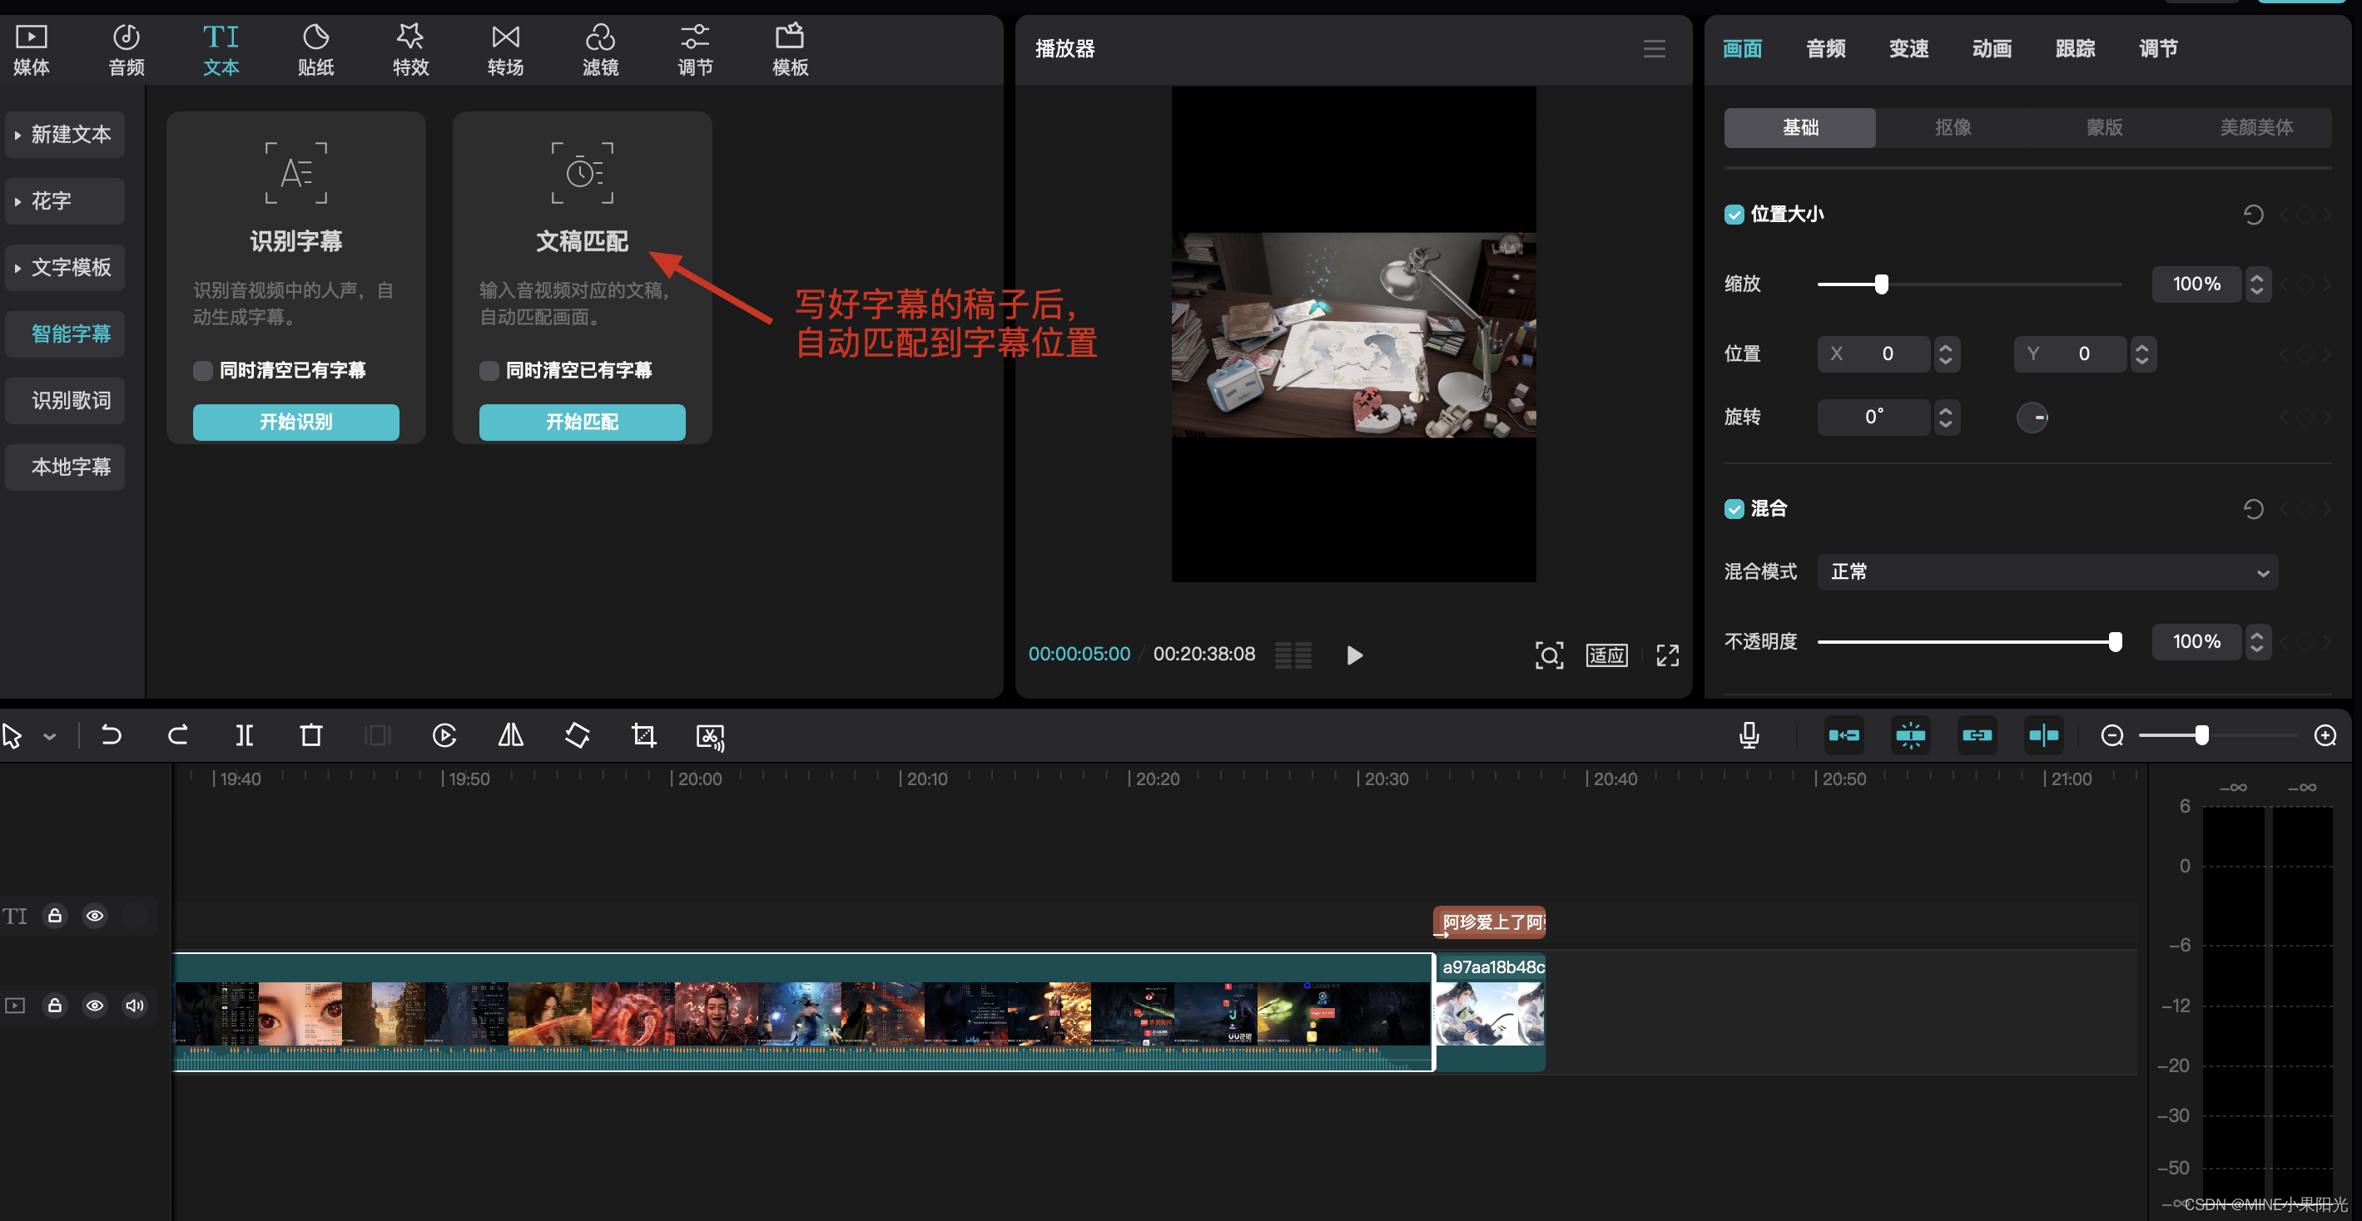Click the 开始识别 button

(295, 422)
